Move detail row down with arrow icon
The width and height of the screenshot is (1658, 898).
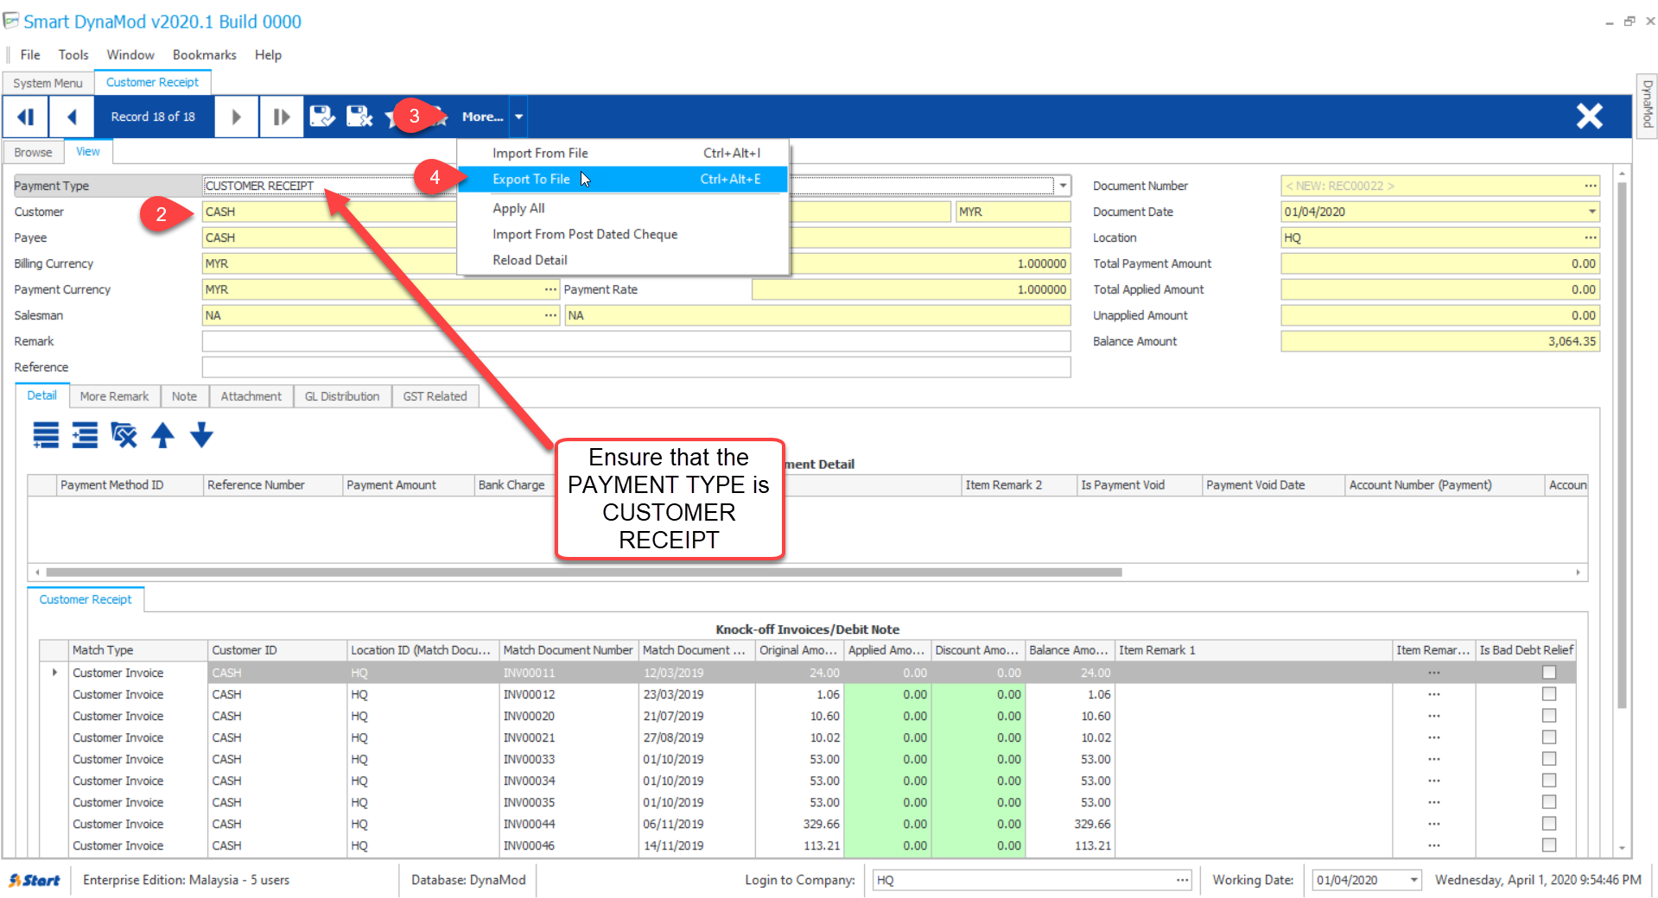(201, 435)
